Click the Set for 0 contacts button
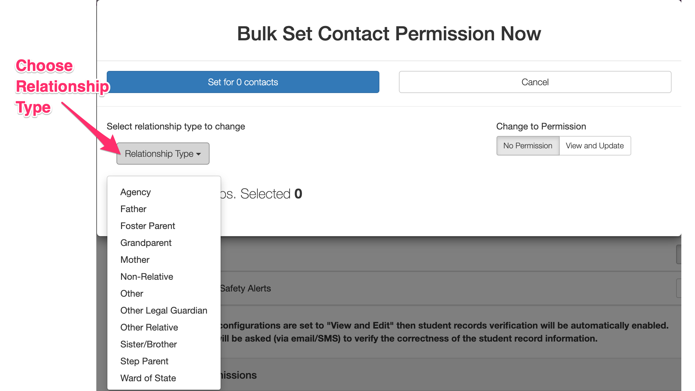Viewport: 695px width, 391px height. click(243, 82)
